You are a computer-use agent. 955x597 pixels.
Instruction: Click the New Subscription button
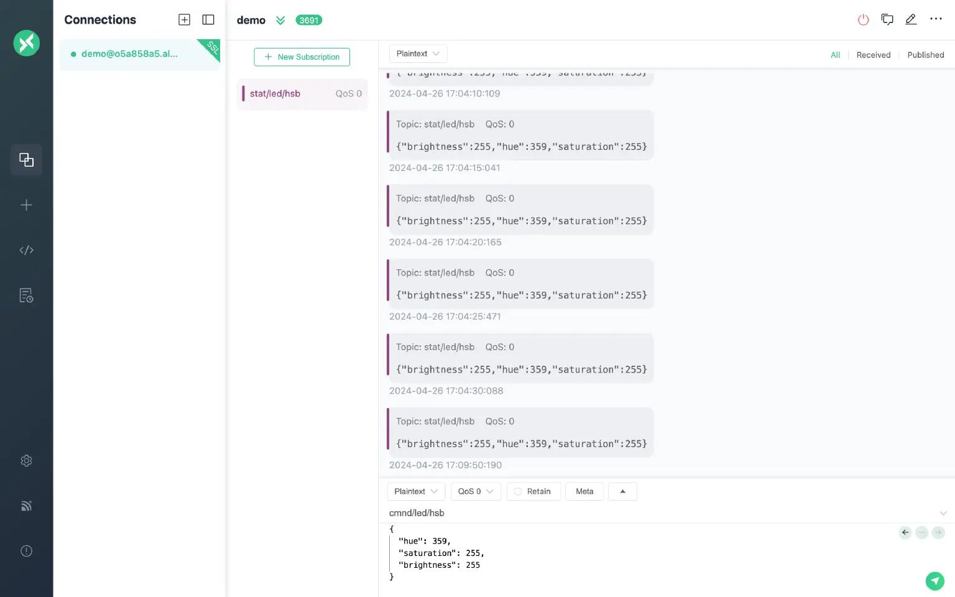coord(302,57)
